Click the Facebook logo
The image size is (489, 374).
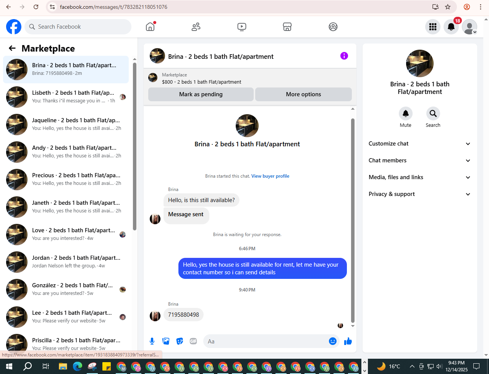[x=14, y=27]
